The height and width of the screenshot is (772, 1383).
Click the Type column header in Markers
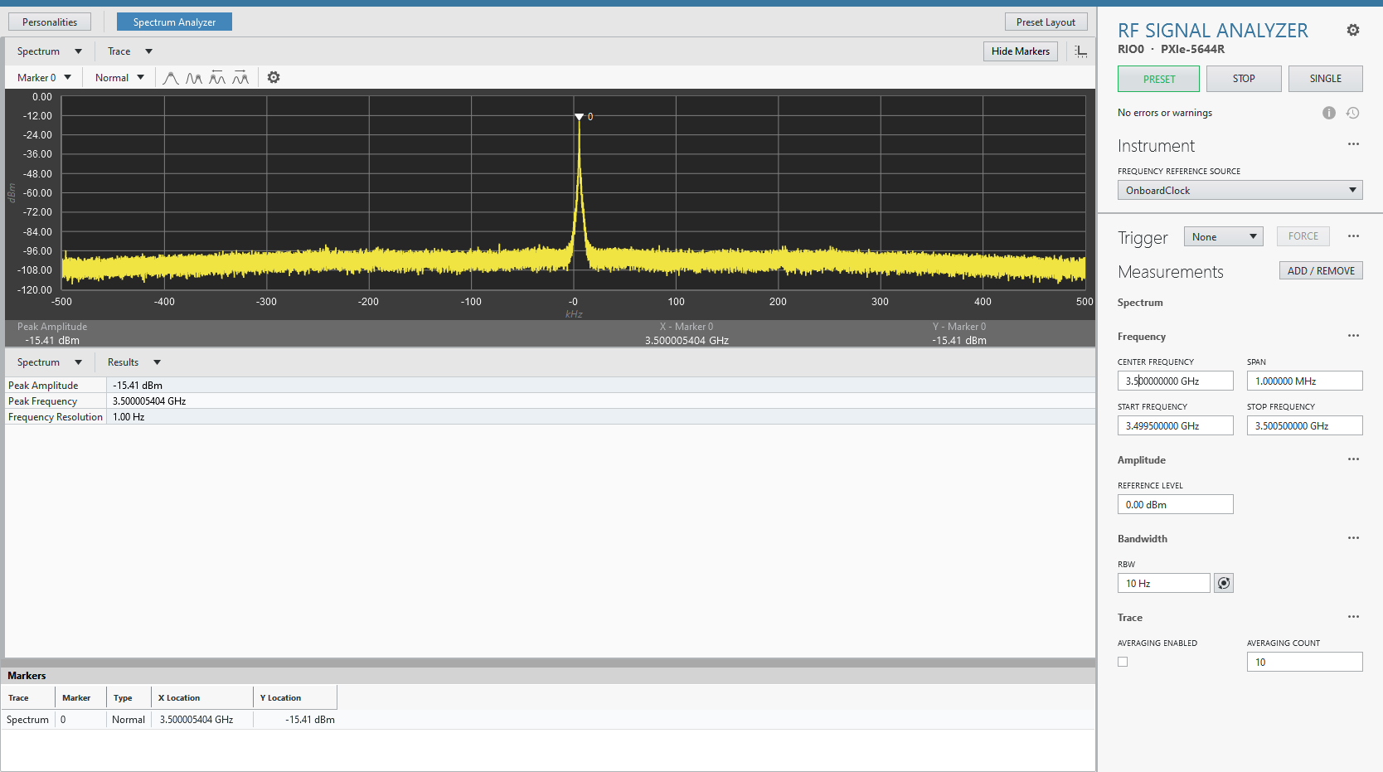click(129, 697)
